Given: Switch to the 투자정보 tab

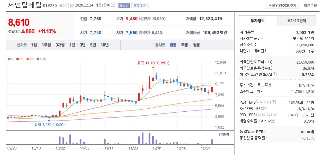Looking at the screenshot, I should [x=257, y=21].
